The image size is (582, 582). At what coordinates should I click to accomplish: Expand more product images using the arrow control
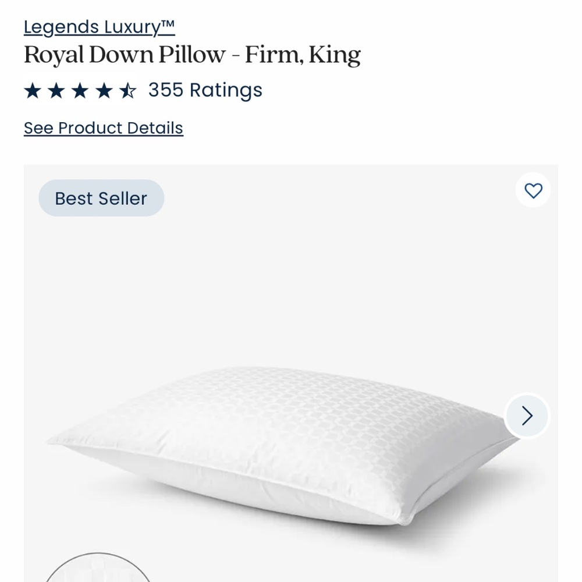pyautogui.click(x=527, y=416)
